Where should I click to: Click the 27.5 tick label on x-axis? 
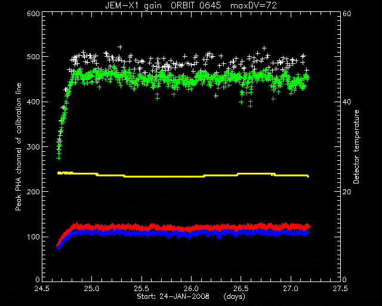pos(340,289)
